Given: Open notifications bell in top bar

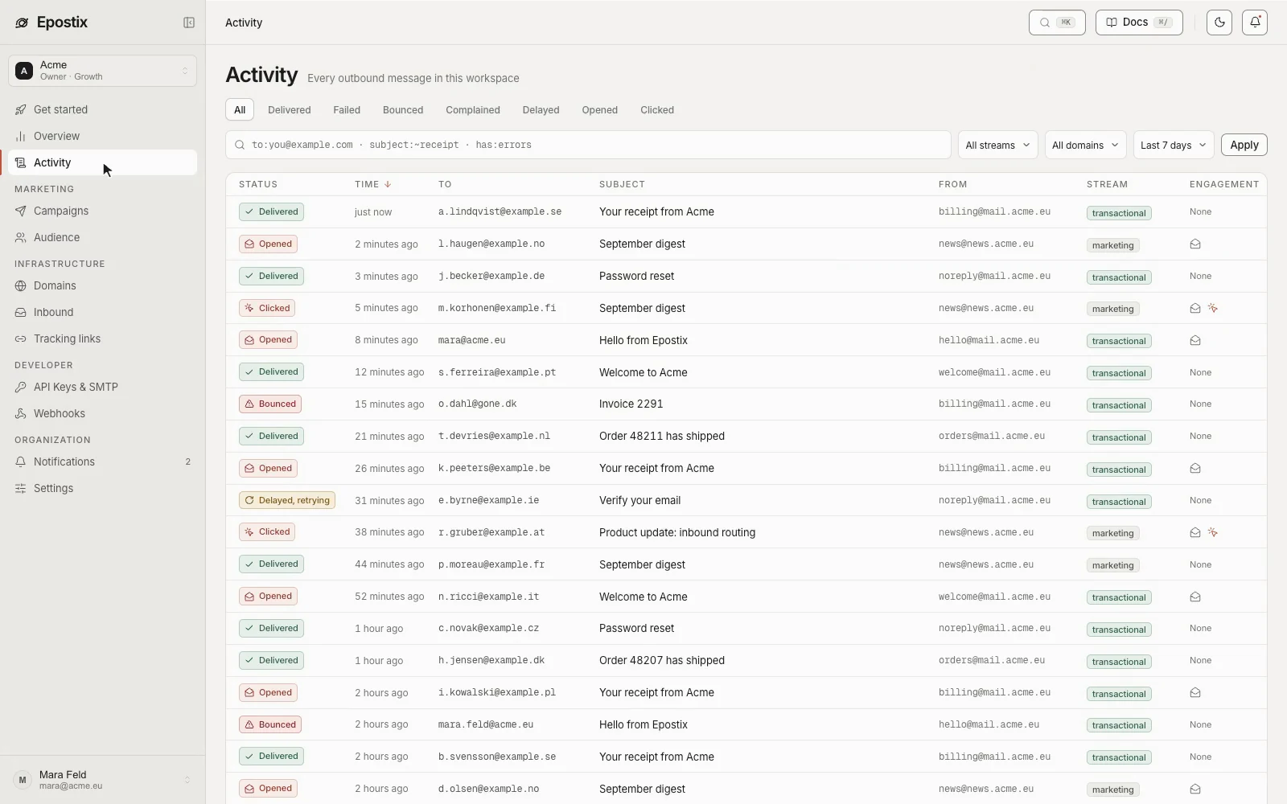Looking at the screenshot, I should click(x=1255, y=23).
